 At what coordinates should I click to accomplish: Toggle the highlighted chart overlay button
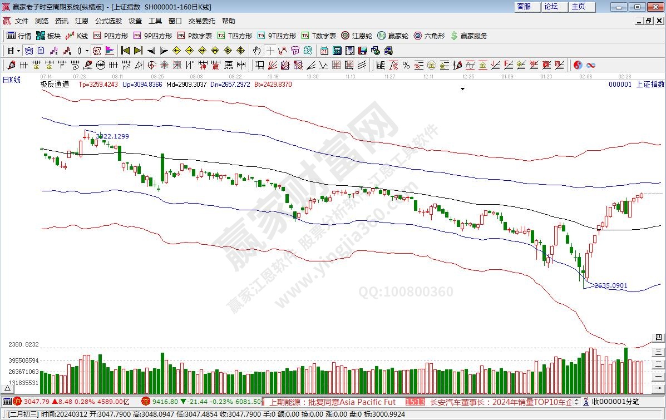pyautogui.click(x=97, y=51)
